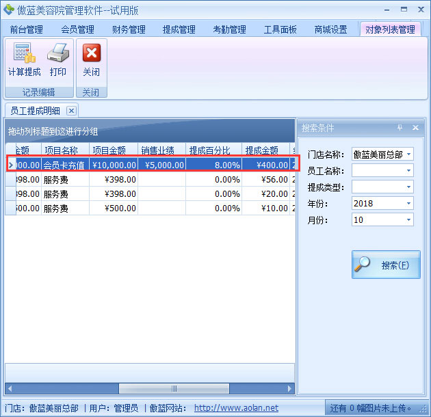Minimize the application window
The height and width of the screenshot is (417, 431).
tap(387, 10)
